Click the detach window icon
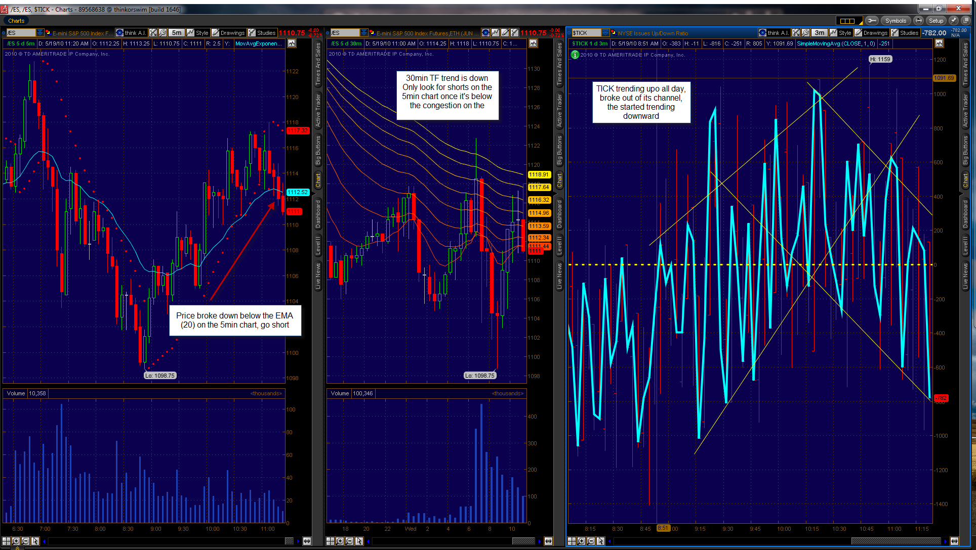 point(965,21)
